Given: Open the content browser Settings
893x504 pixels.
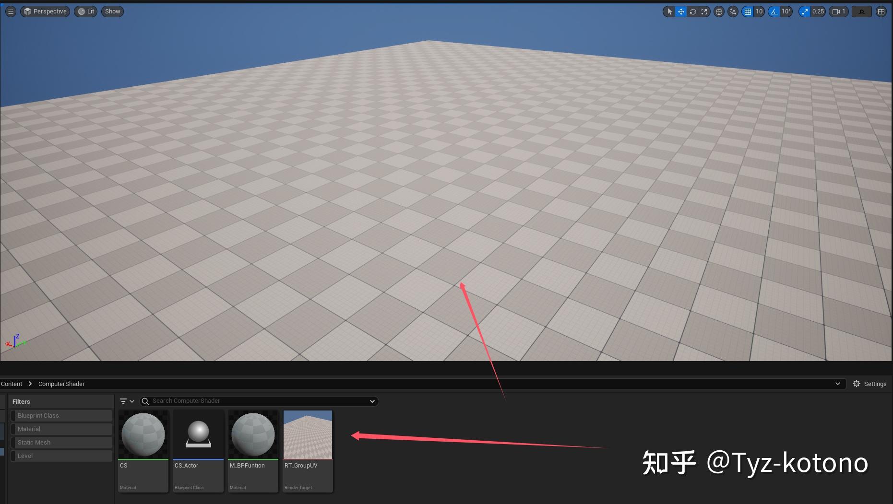Looking at the screenshot, I should coord(869,384).
